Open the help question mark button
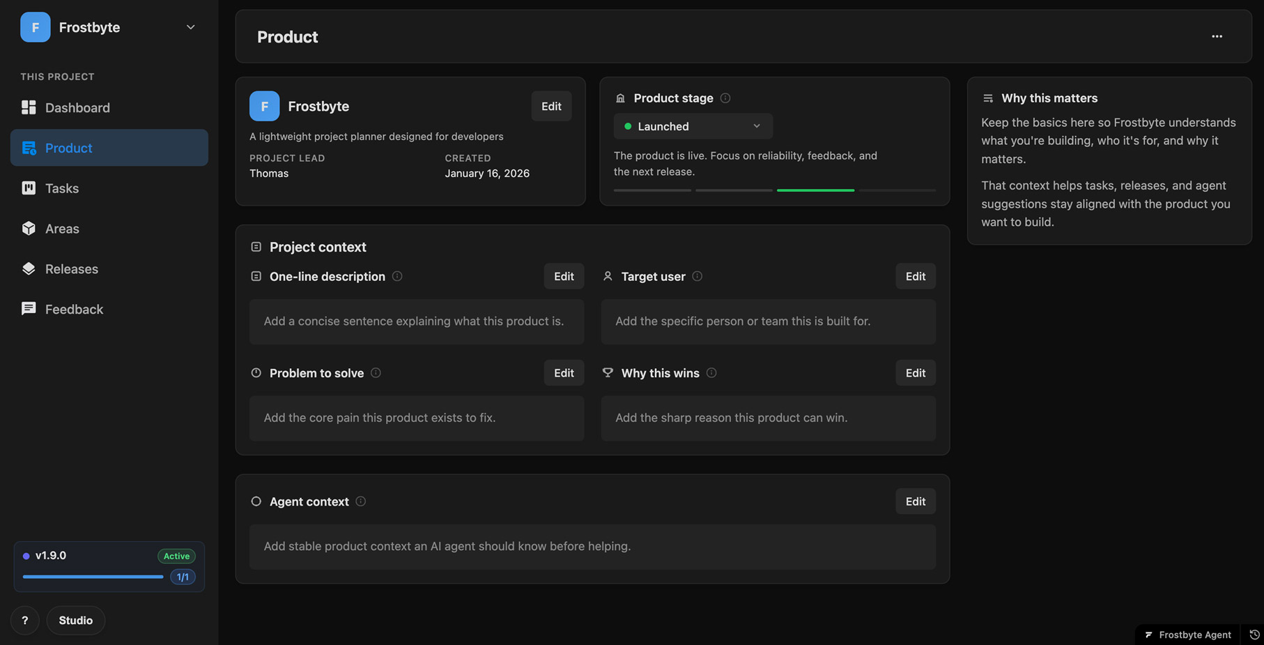The image size is (1264, 645). 25,620
